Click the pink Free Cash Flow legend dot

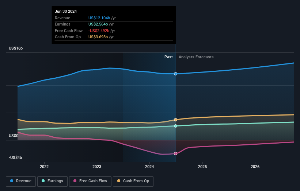click(x=75, y=181)
